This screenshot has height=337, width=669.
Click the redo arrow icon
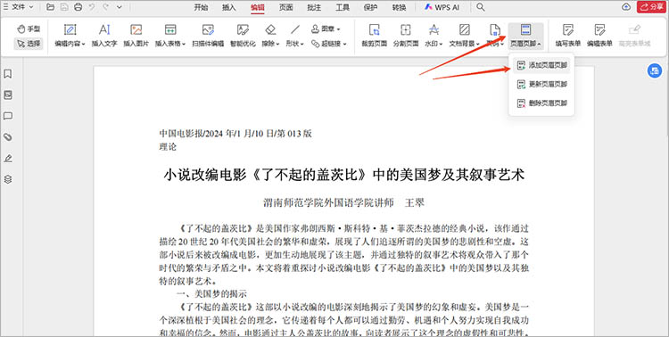106,7
